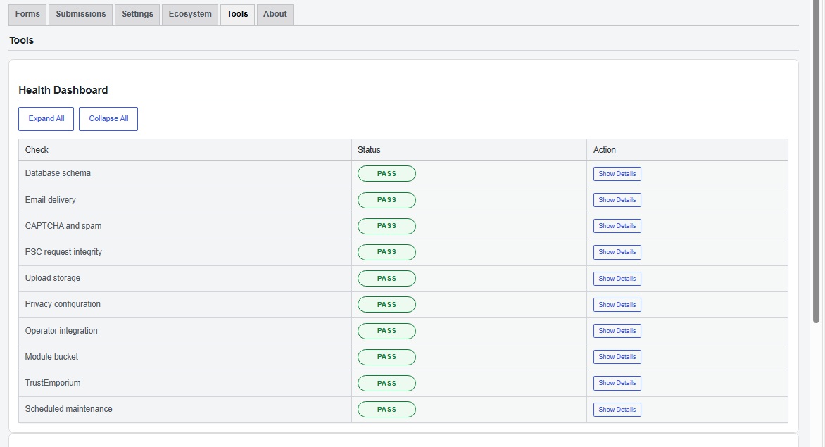Select the TrustEmporium check name
This screenshot has width=825, height=447.
[53, 383]
